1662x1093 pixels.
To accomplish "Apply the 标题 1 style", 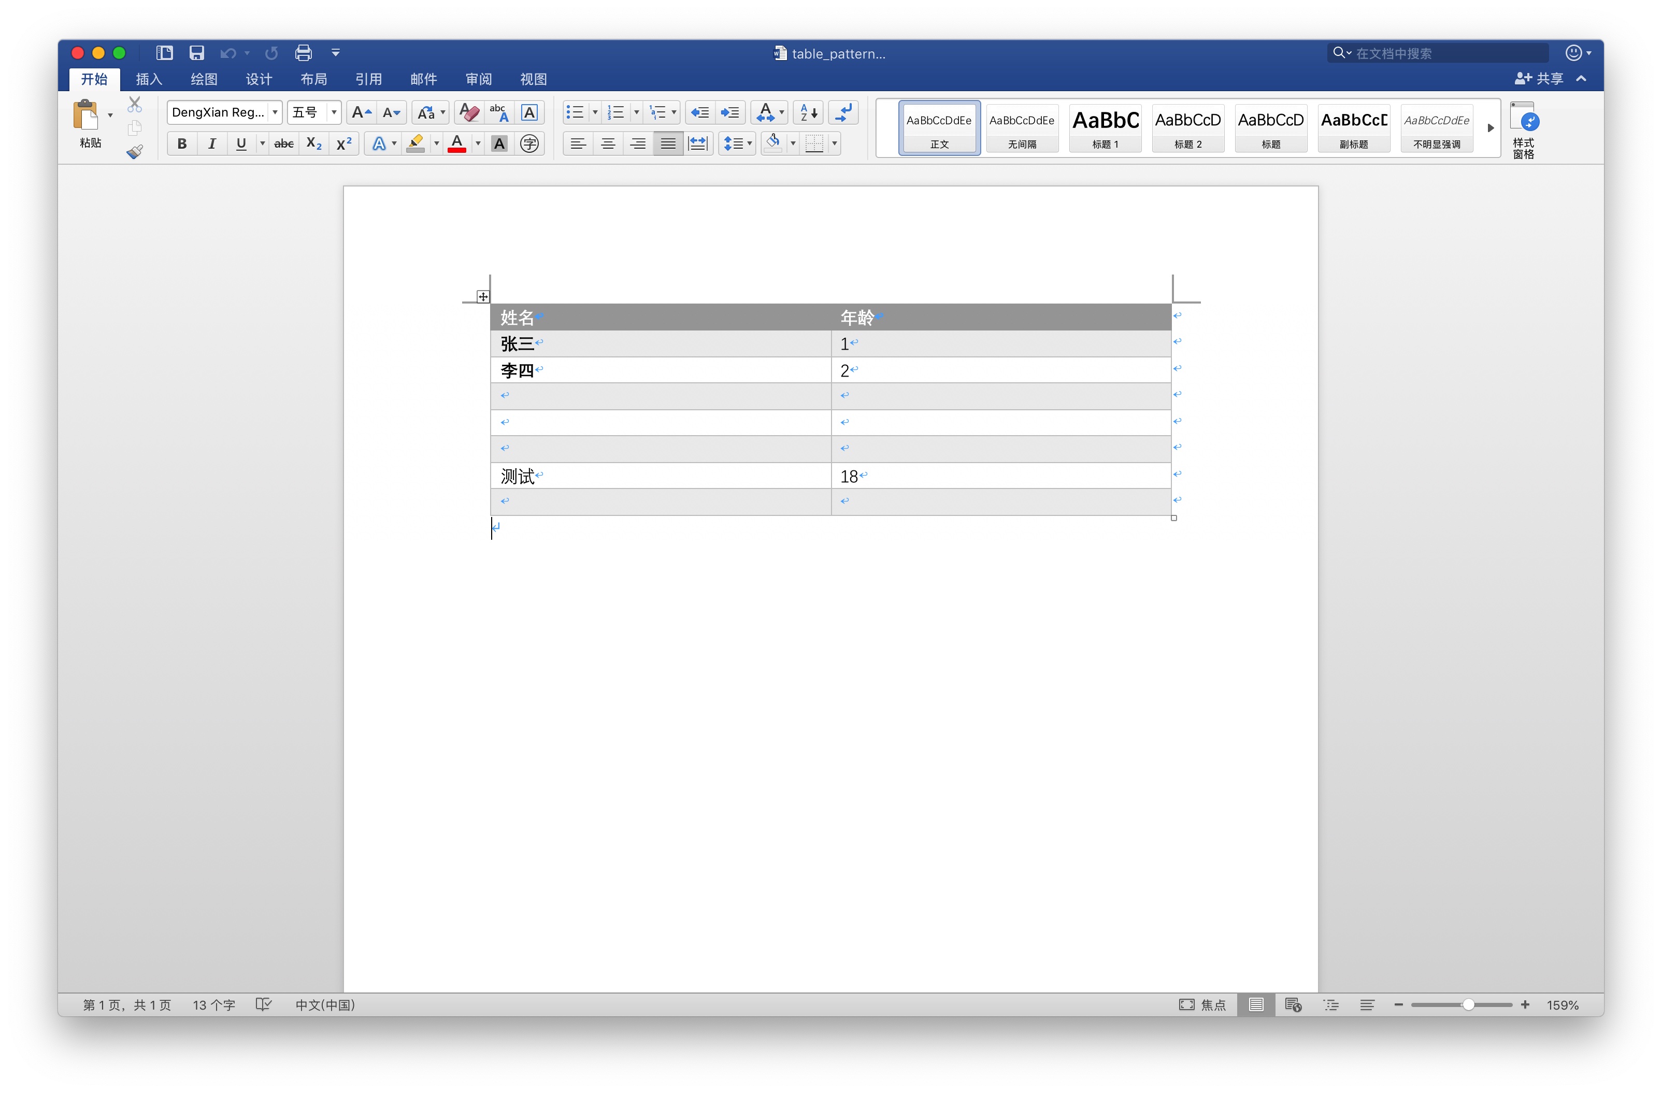I will click(x=1105, y=128).
